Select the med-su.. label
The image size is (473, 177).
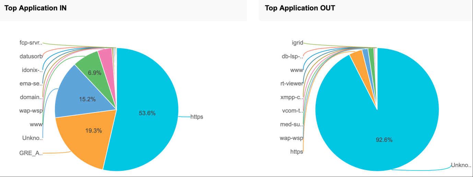[292, 124]
